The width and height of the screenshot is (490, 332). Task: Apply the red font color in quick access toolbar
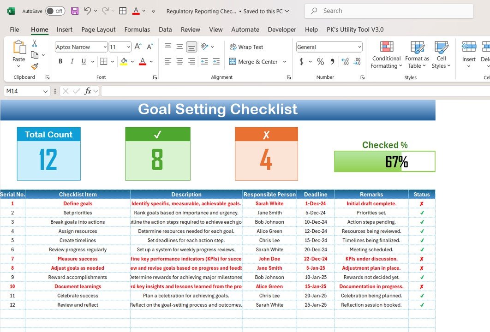(136, 11)
